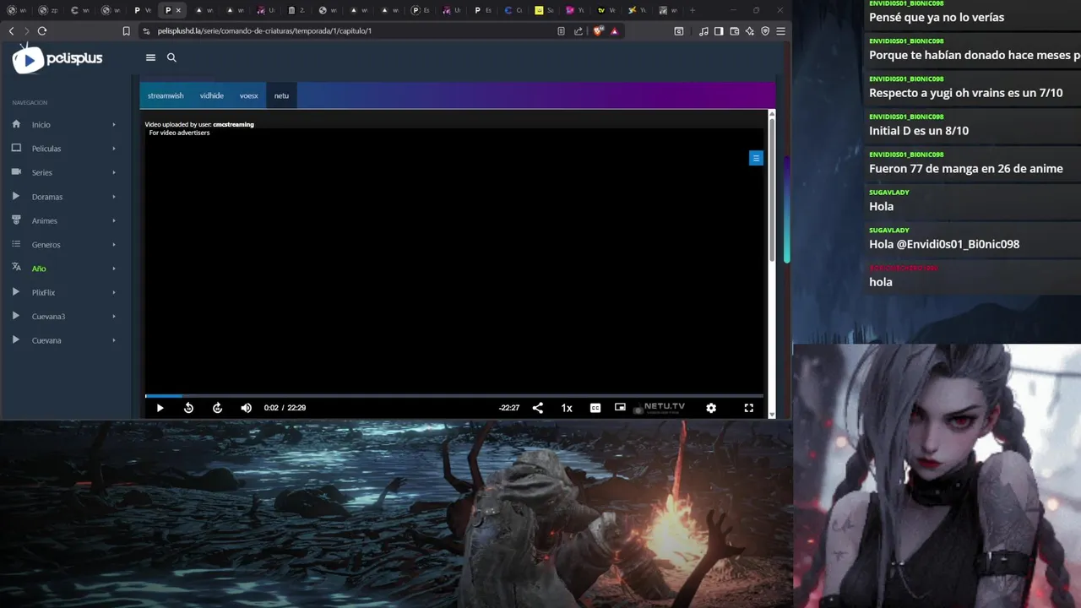Open Doramas in the sidebar
Screen dimensions: 1081x608
pyautogui.click(x=47, y=197)
